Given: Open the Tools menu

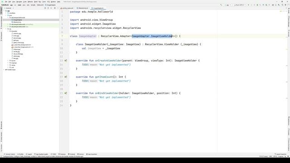Looking at the screenshot, I should pyautogui.click(x=44, y=2).
